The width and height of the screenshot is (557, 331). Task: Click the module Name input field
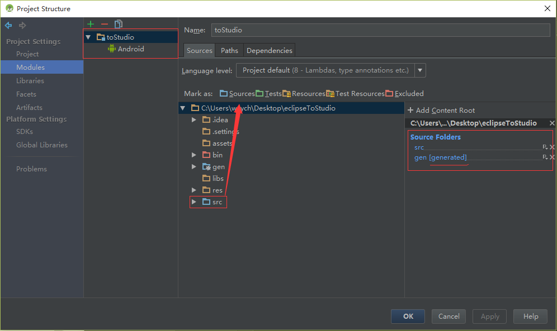(x=381, y=30)
